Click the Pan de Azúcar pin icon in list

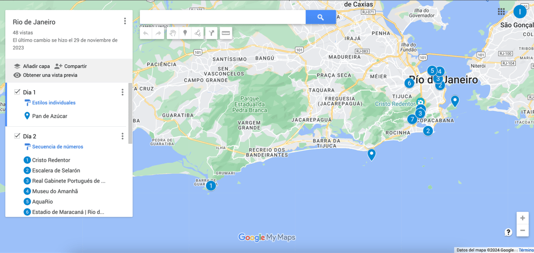(x=27, y=116)
